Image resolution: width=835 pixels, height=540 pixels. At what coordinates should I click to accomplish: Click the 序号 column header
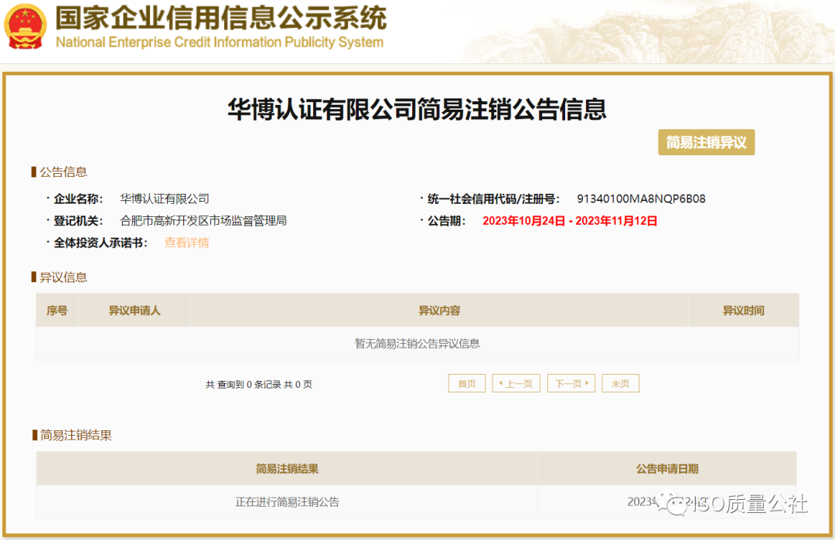pos(57,311)
